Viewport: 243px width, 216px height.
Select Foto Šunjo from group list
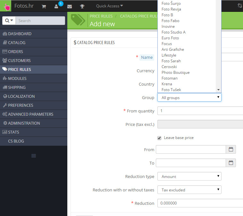[x=187, y=4]
